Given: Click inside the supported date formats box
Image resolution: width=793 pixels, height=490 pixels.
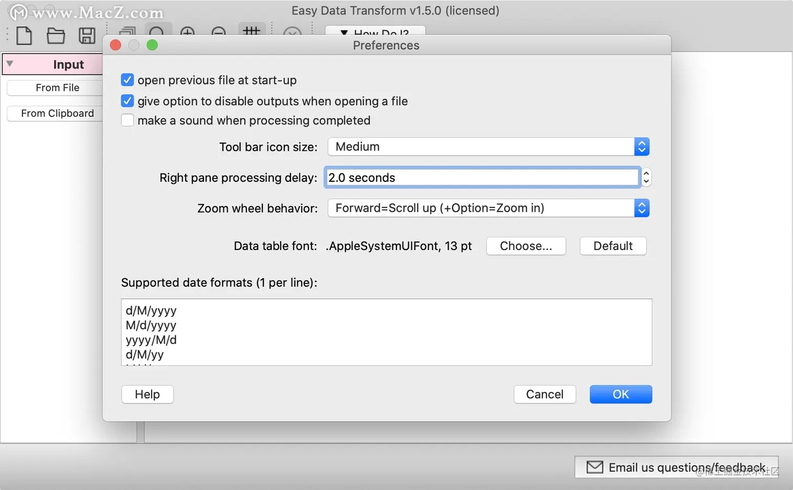Looking at the screenshot, I should click(x=387, y=332).
